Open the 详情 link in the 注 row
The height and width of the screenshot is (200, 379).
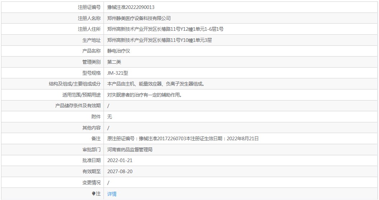(x=112, y=194)
